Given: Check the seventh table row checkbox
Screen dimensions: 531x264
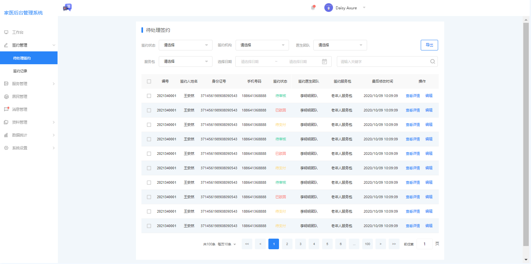Looking at the screenshot, I should [x=149, y=182].
